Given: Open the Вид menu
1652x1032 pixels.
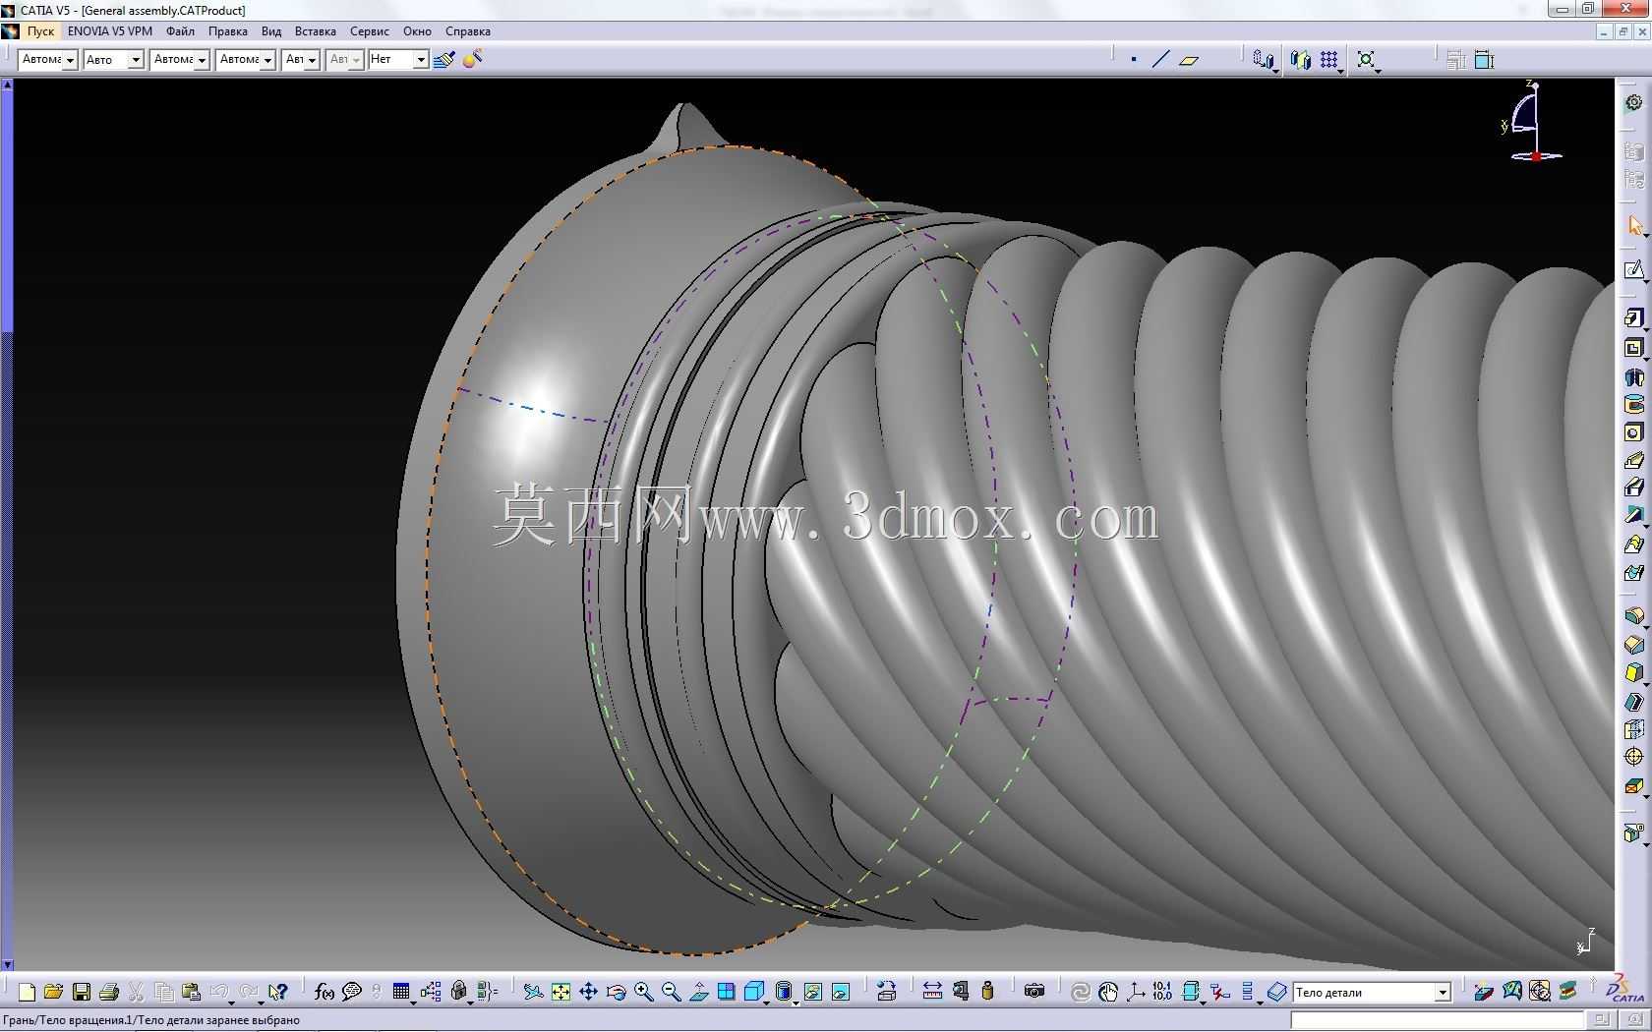Looking at the screenshot, I should click(x=271, y=31).
